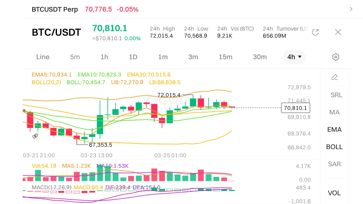This screenshot has width=363, height=204.
Task: Click the 24h Turnover value 656.09M
Action: (275, 36)
